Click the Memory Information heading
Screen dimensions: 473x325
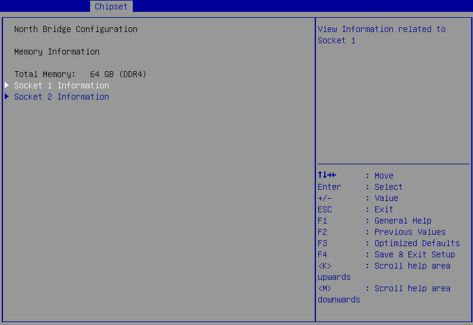click(x=57, y=52)
